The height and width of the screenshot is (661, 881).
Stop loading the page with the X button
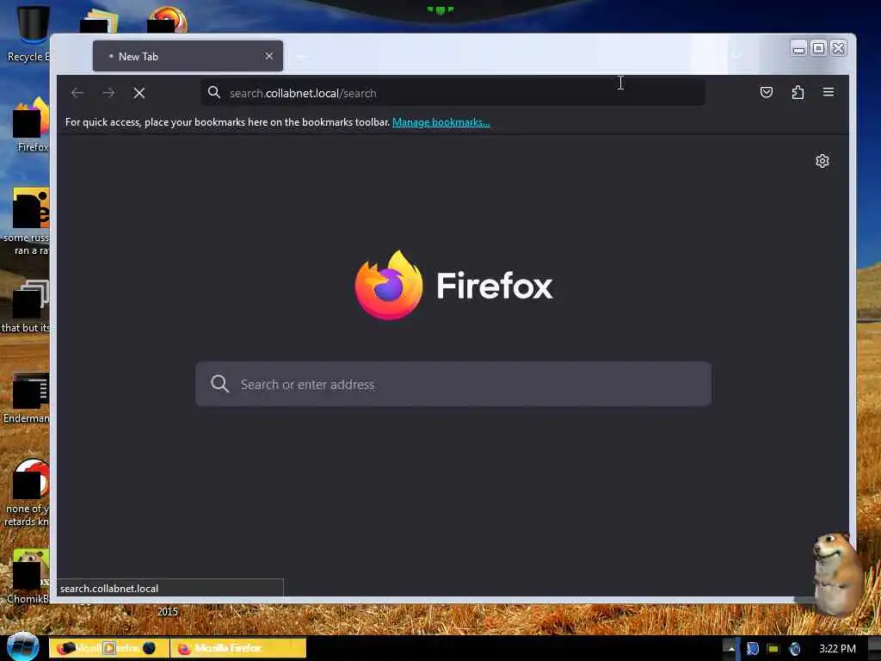[139, 93]
